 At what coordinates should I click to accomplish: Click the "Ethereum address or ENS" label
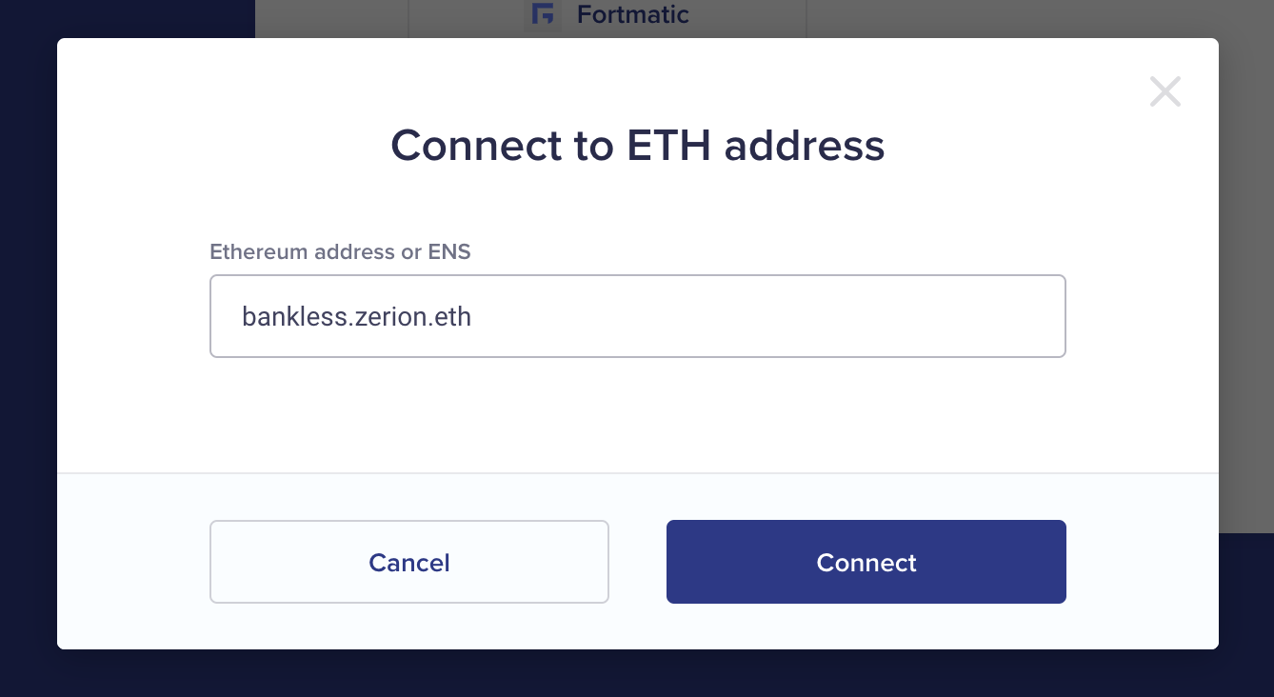[340, 252]
